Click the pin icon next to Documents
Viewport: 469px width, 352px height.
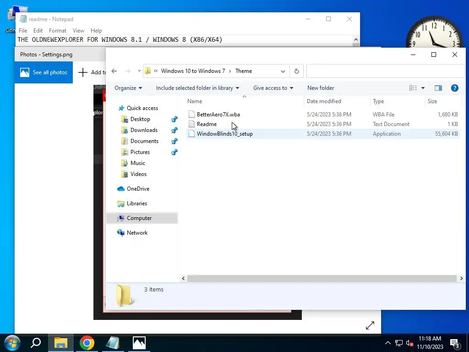coord(175,141)
